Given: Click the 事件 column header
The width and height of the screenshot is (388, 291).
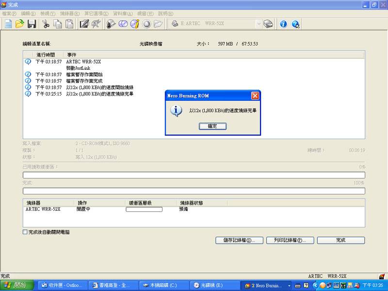Looking at the screenshot, I should coord(214,55).
